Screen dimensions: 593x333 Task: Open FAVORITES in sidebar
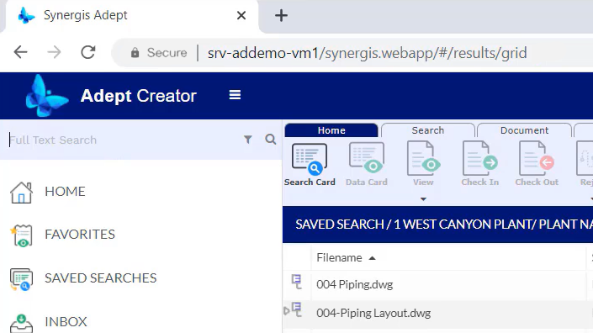[x=80, y=235]
